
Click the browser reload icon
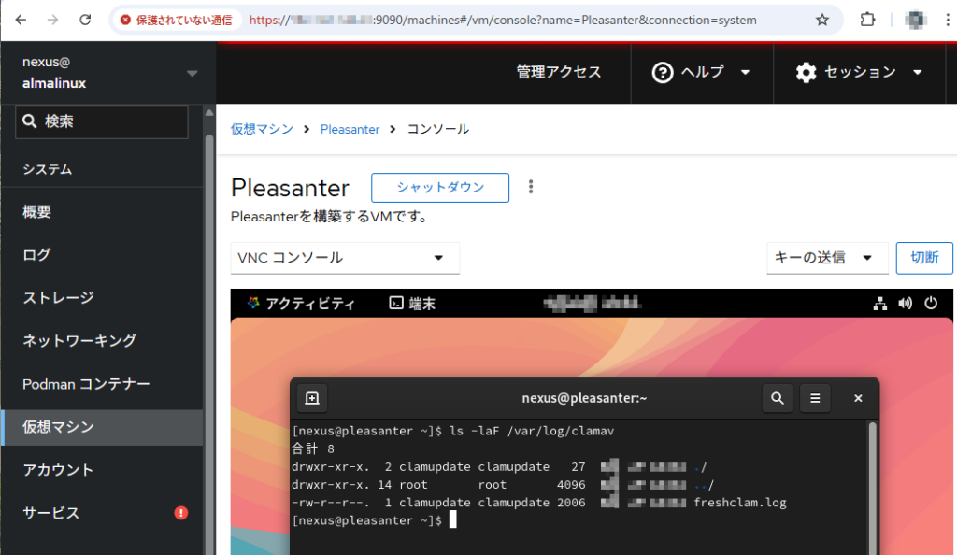point(85,20)
